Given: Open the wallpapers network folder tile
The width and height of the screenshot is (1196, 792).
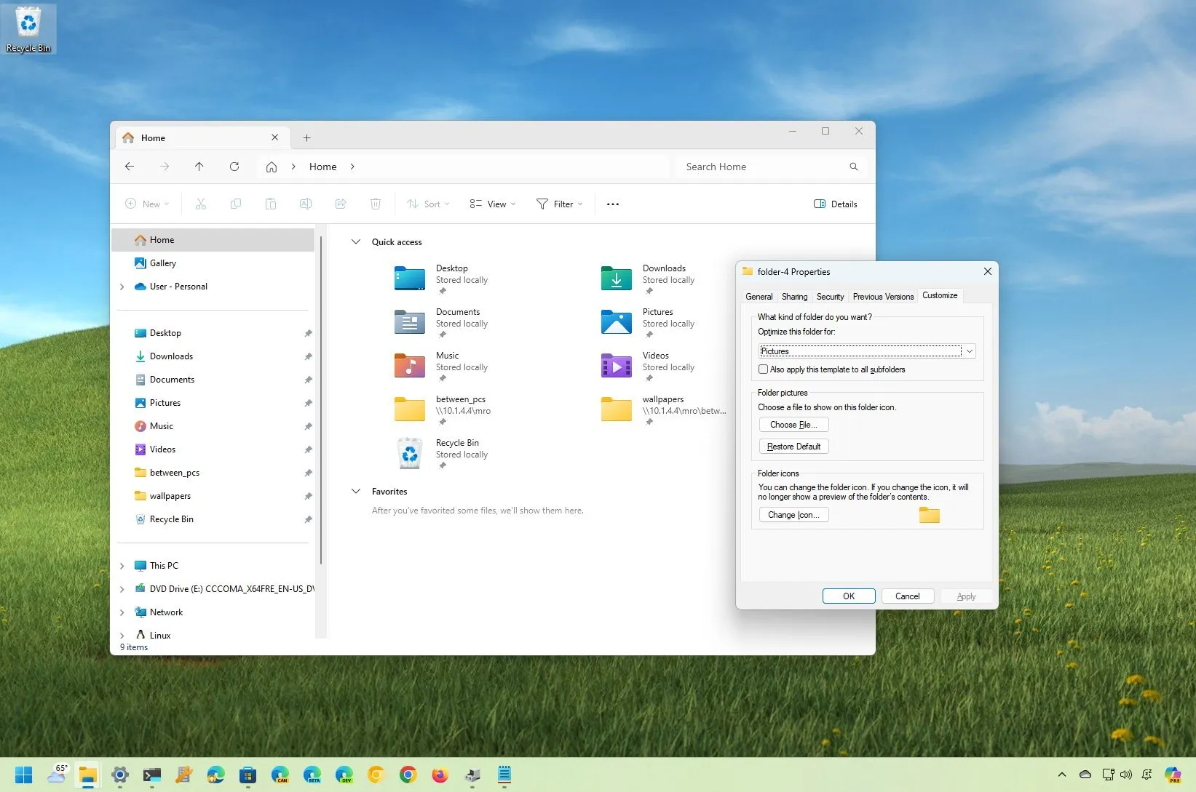Looking at the screenshot, I should click(x=663, y=410).
